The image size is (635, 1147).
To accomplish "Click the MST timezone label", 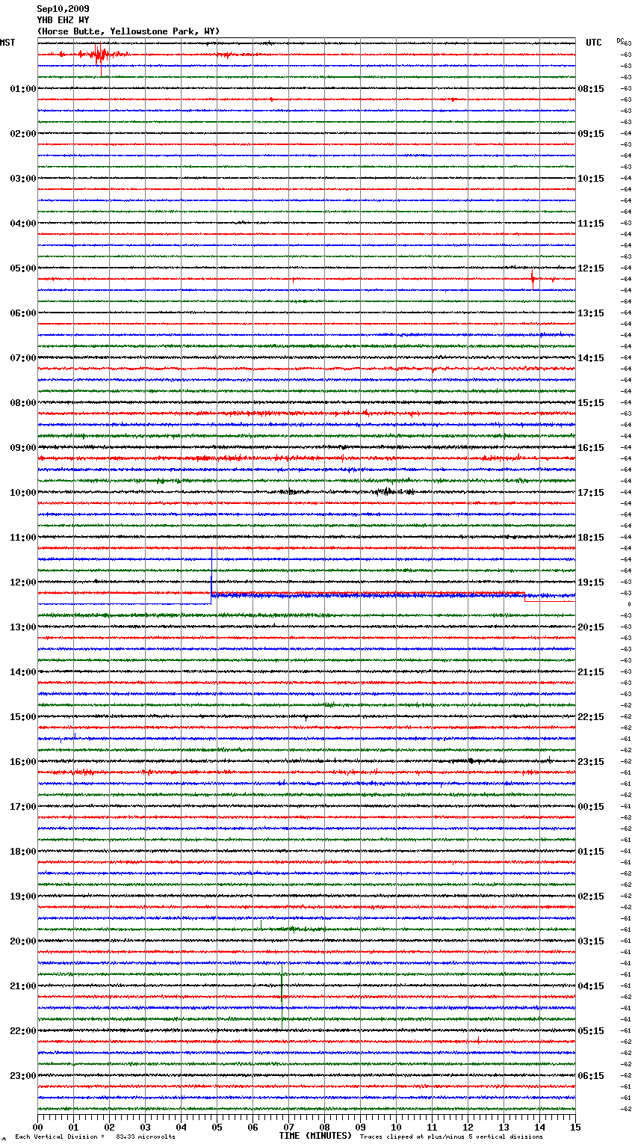I will click(x=7, y=43).
